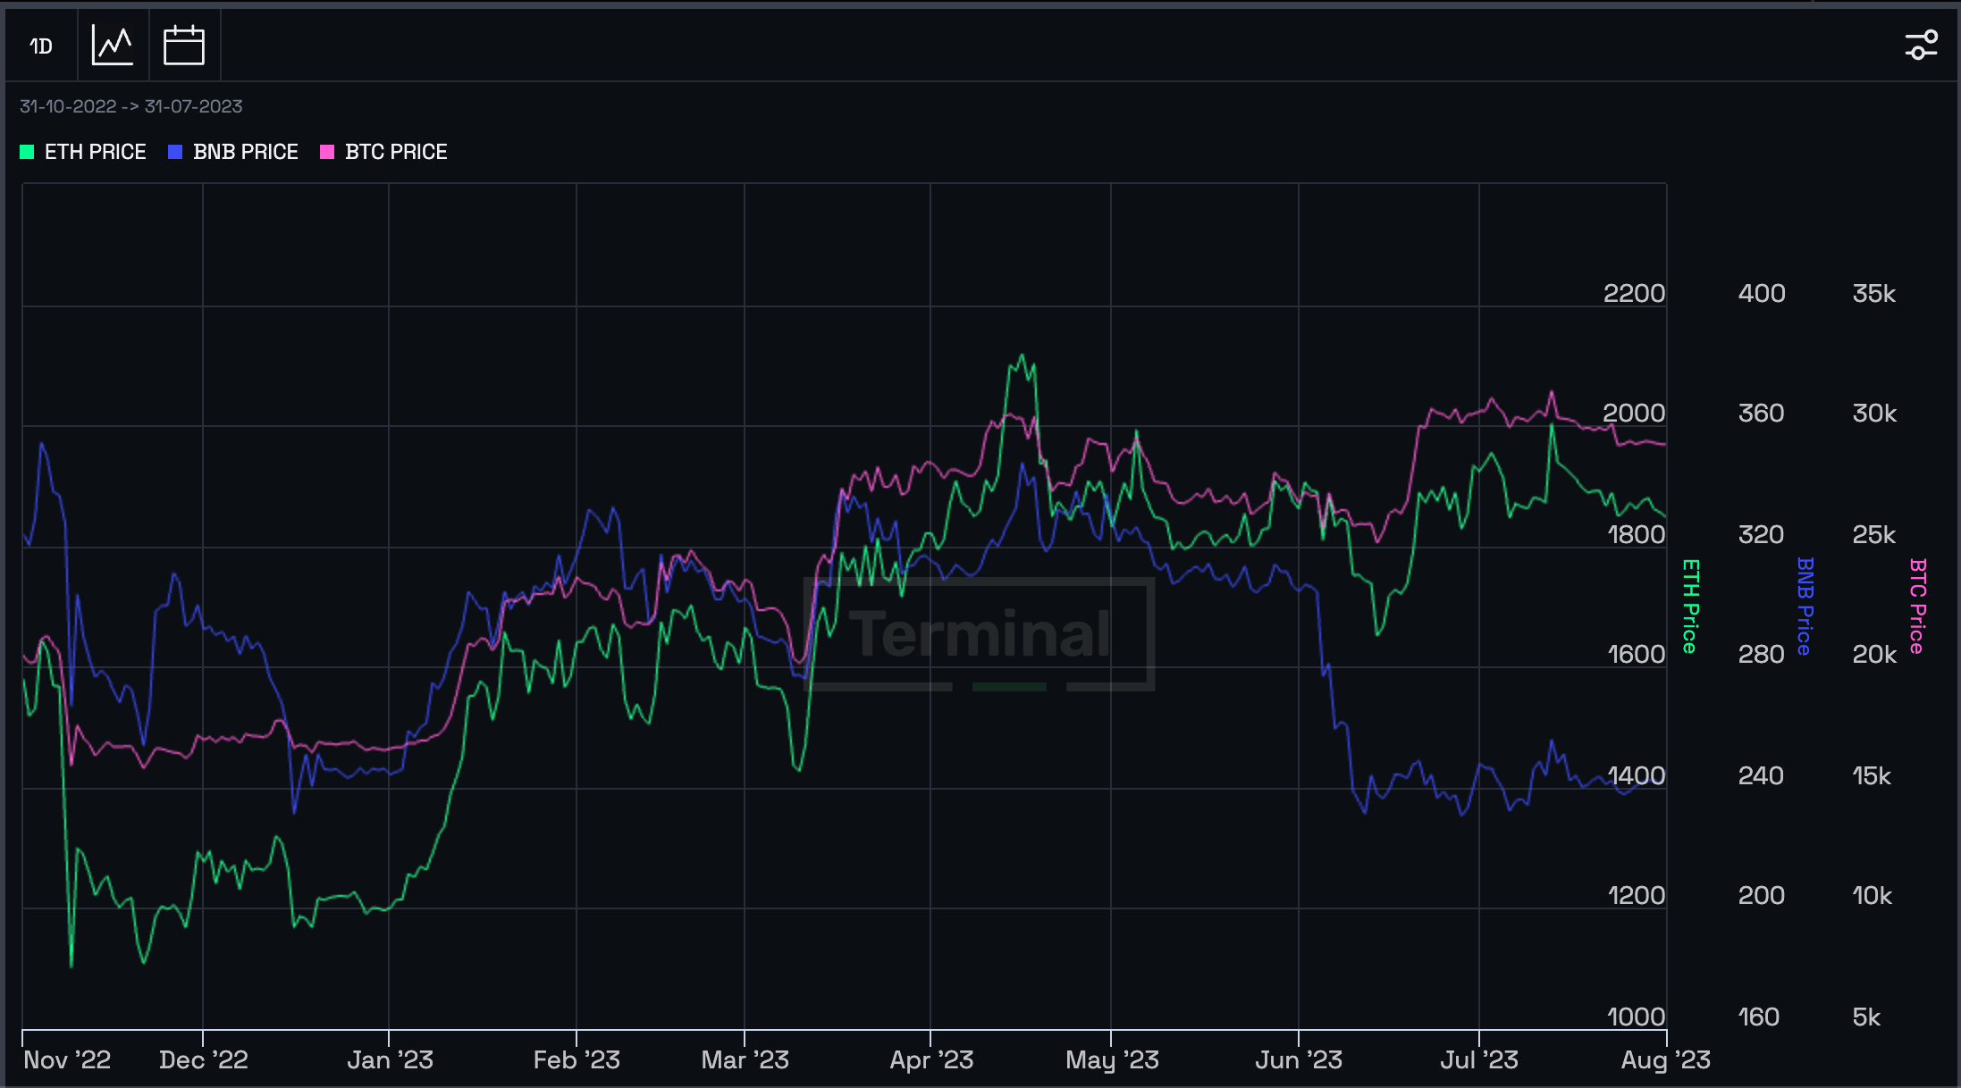The height and width of the screenshot is (1088, 1961).
Task: Click the pink BTC legend color square
Action: (327, 152)
